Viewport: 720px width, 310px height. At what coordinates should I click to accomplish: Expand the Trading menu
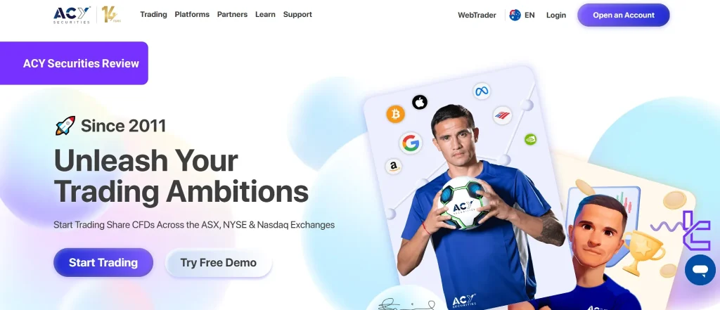pos(153,14)
